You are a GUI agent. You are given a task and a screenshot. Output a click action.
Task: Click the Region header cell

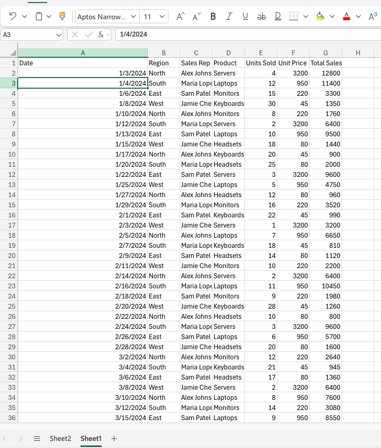(x=164, y=63)
